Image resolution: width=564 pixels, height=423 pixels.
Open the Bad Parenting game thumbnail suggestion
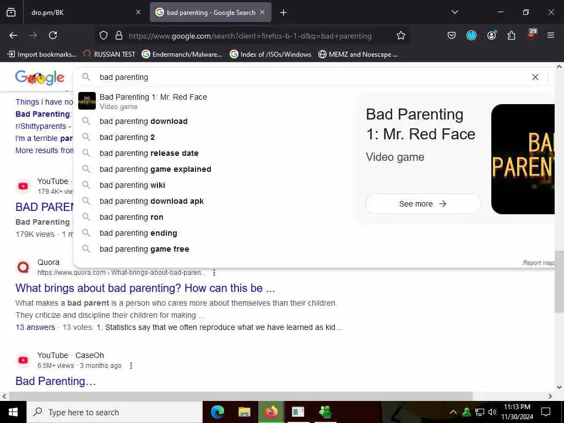pos(87,101)
